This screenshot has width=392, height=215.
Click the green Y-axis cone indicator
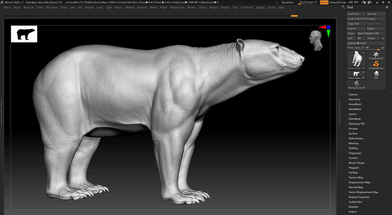click(x=328, y=33)
